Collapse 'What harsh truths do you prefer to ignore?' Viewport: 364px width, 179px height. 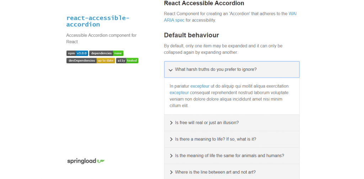(x=232, y=69)
